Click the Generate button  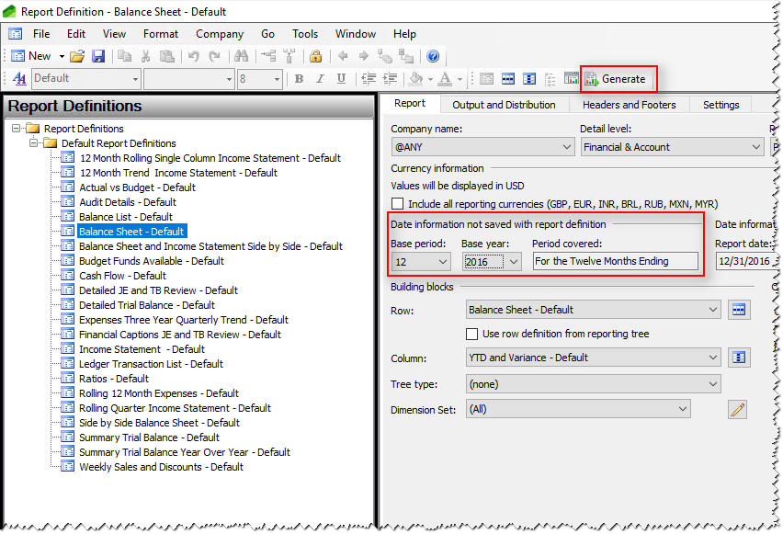click(x=616, y=79)
